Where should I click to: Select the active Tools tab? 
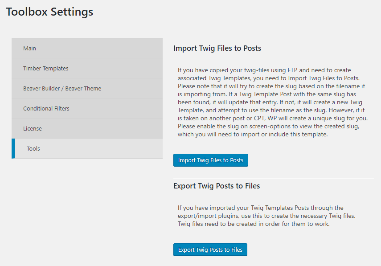(87, 148)
